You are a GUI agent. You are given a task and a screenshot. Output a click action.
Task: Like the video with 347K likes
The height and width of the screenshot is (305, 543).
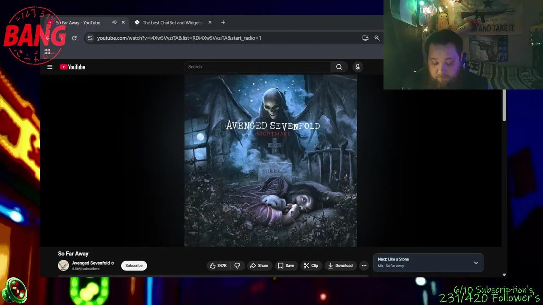tap(218, 266)
